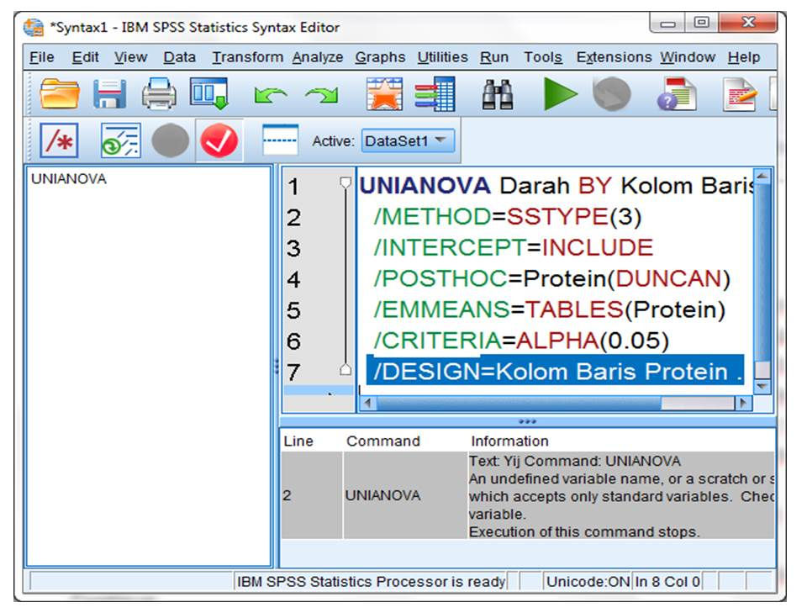Collapse the command block at line 1

pyautogui.click(x=345, y=182)
